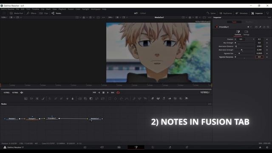Add a Rectangle mask node
The width and height of the screenshot is (272, 153).
(110, 99)
